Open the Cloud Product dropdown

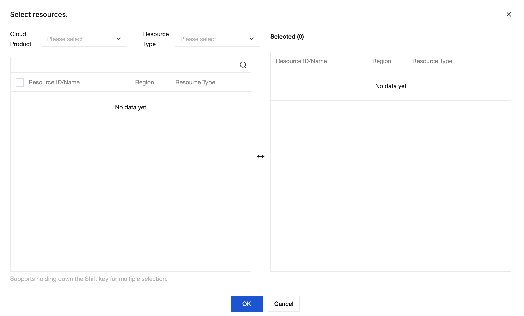coord(84,39)
